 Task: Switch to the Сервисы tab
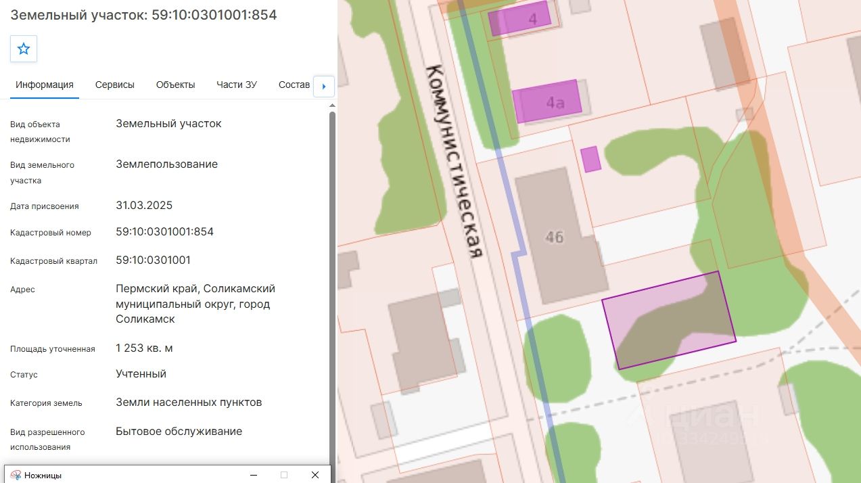[x=115, y=85]
